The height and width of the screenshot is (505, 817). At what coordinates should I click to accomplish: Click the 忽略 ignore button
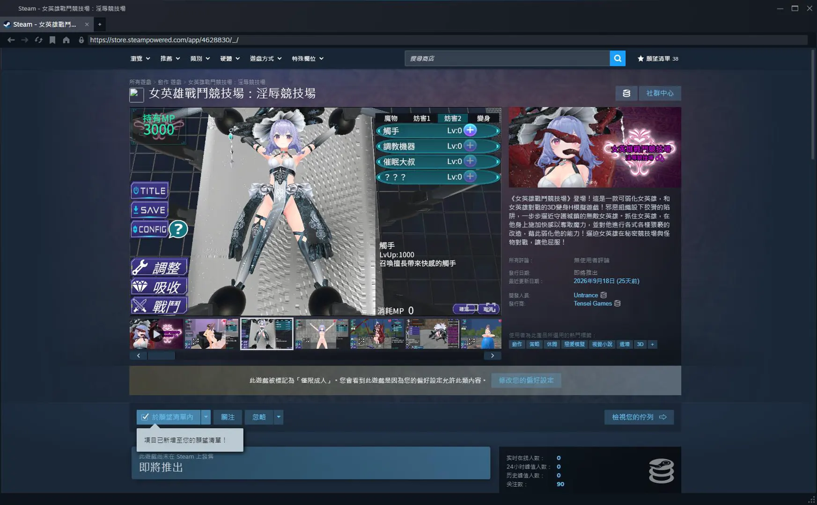[259, 417]
